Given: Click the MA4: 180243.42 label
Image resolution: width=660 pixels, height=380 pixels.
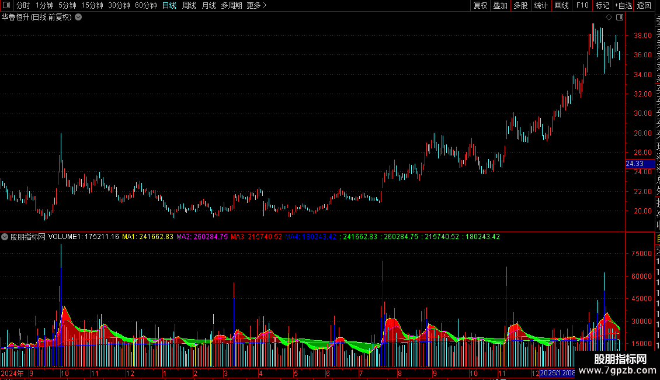Looking at the screenshot, I should 311,237.
